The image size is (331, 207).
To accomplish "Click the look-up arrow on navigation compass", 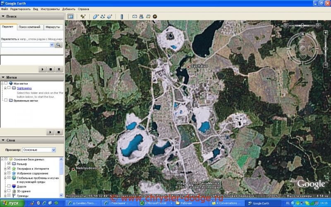I will (x=302, y=41).
